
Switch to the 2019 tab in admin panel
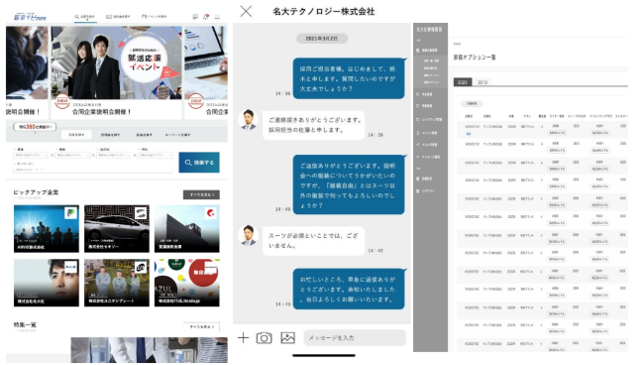[483, 82]
